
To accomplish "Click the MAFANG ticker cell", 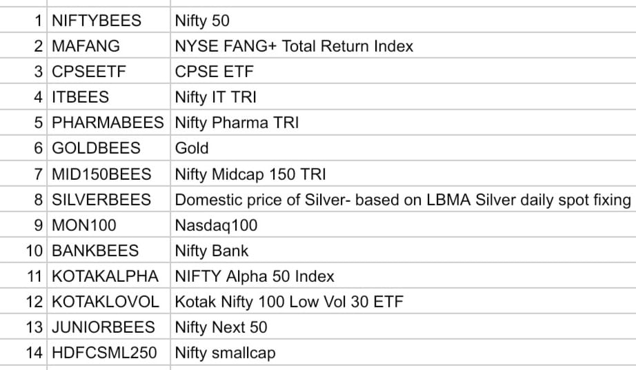I will point(86,46).
